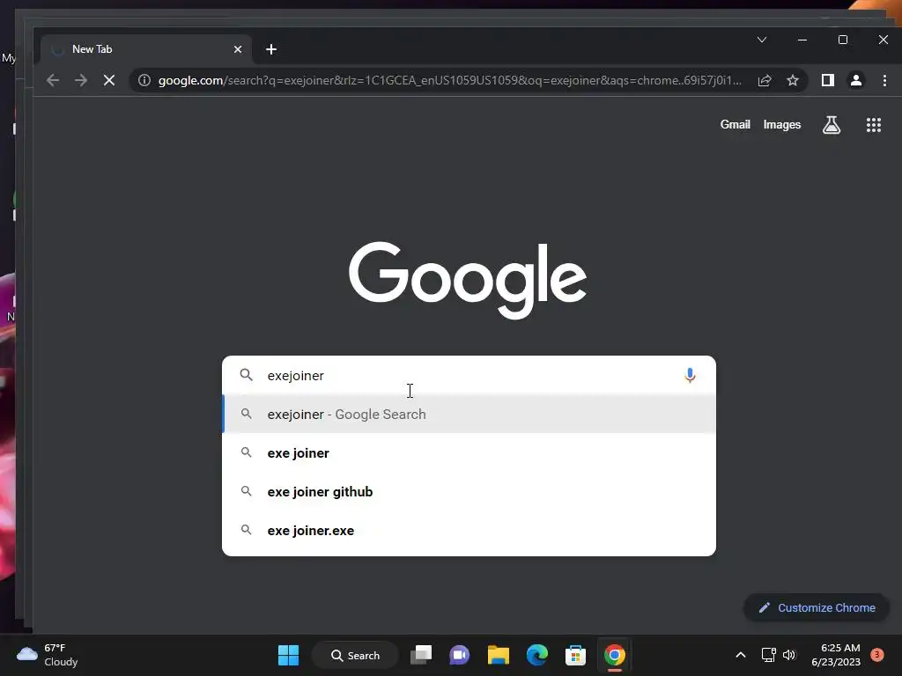Viewport: 902px width, 676px height.
Task: Select the 'exe joiner' suggestion
Action: (x=469, y=453)
